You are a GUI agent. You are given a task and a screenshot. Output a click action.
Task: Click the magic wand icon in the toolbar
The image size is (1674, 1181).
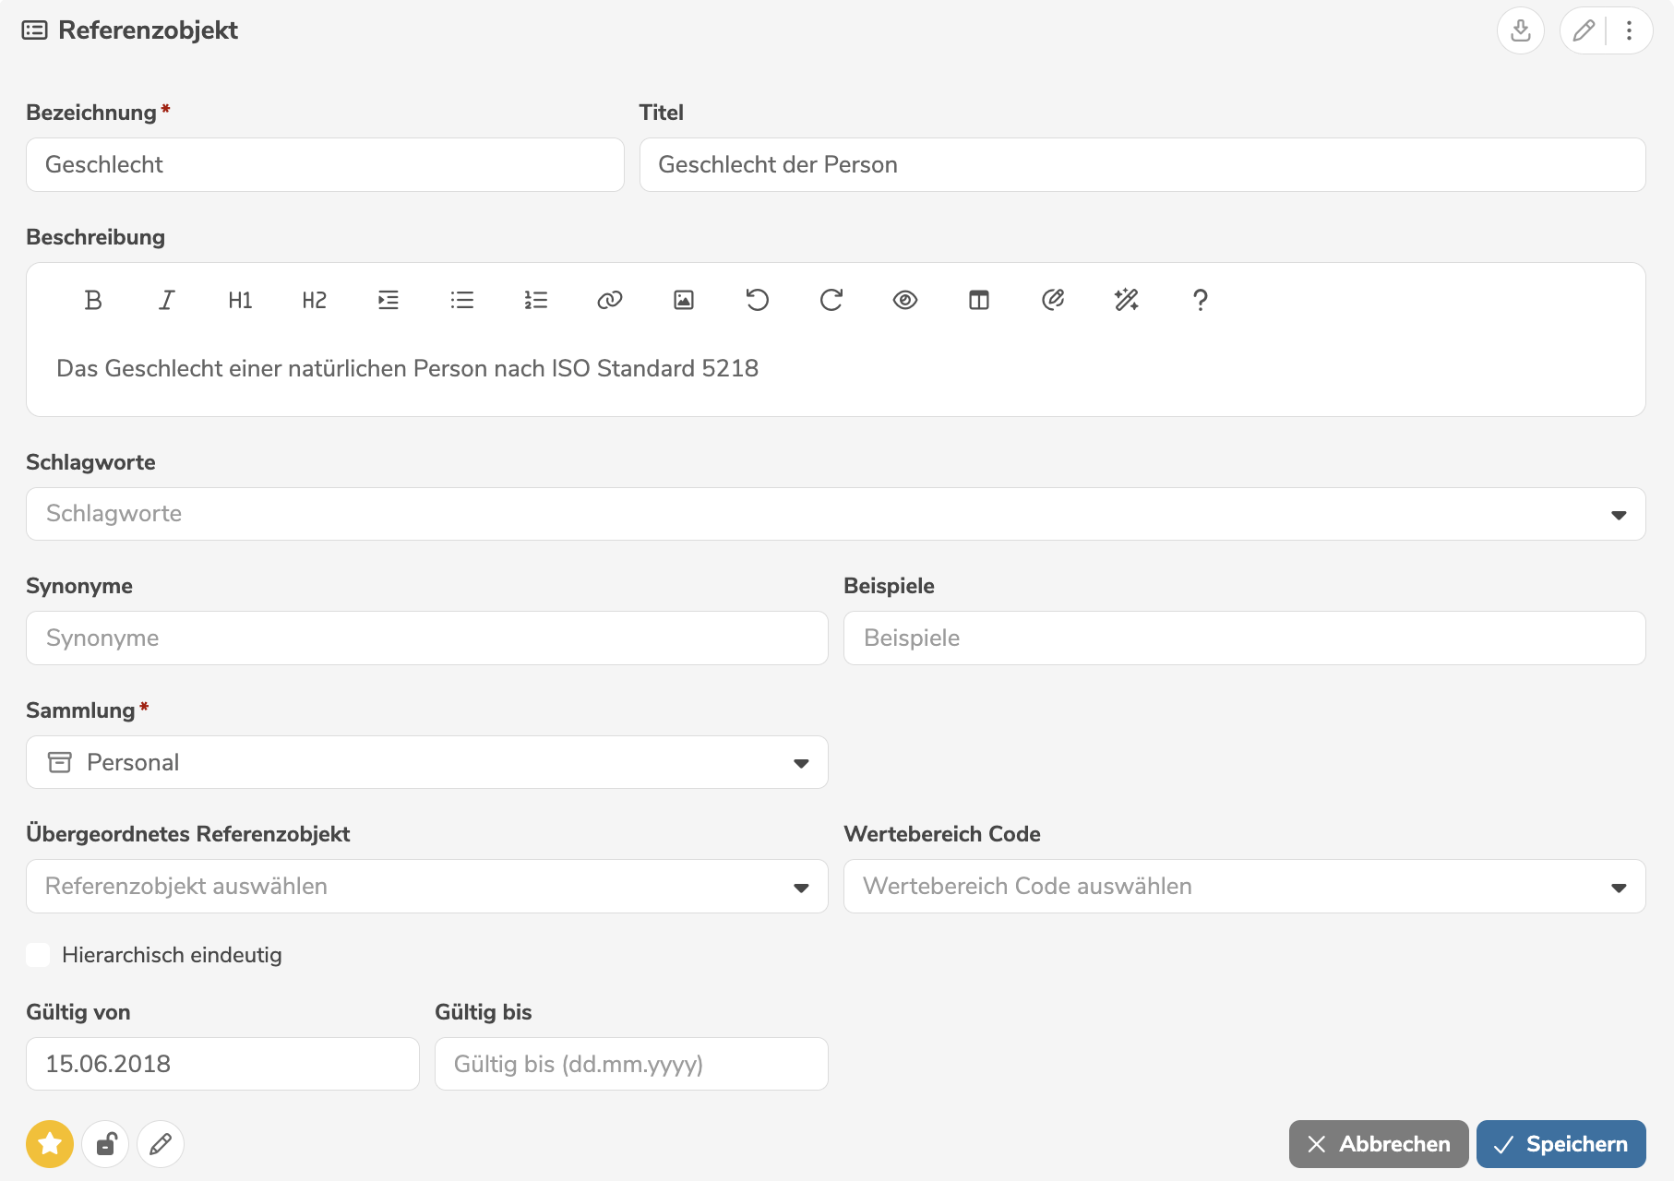pyautogui.click(x=1126, y=300)
